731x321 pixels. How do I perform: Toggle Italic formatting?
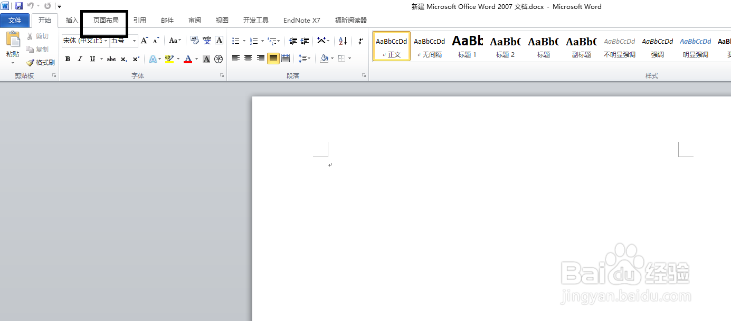[x=80, y=59]
